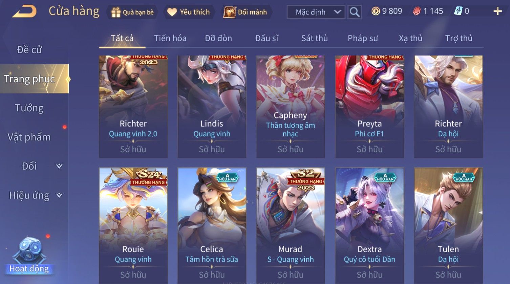Select the Tiến hóa tab
Image resolution: width=510 pixels, height=284 pixels.
tap(170, 38)
